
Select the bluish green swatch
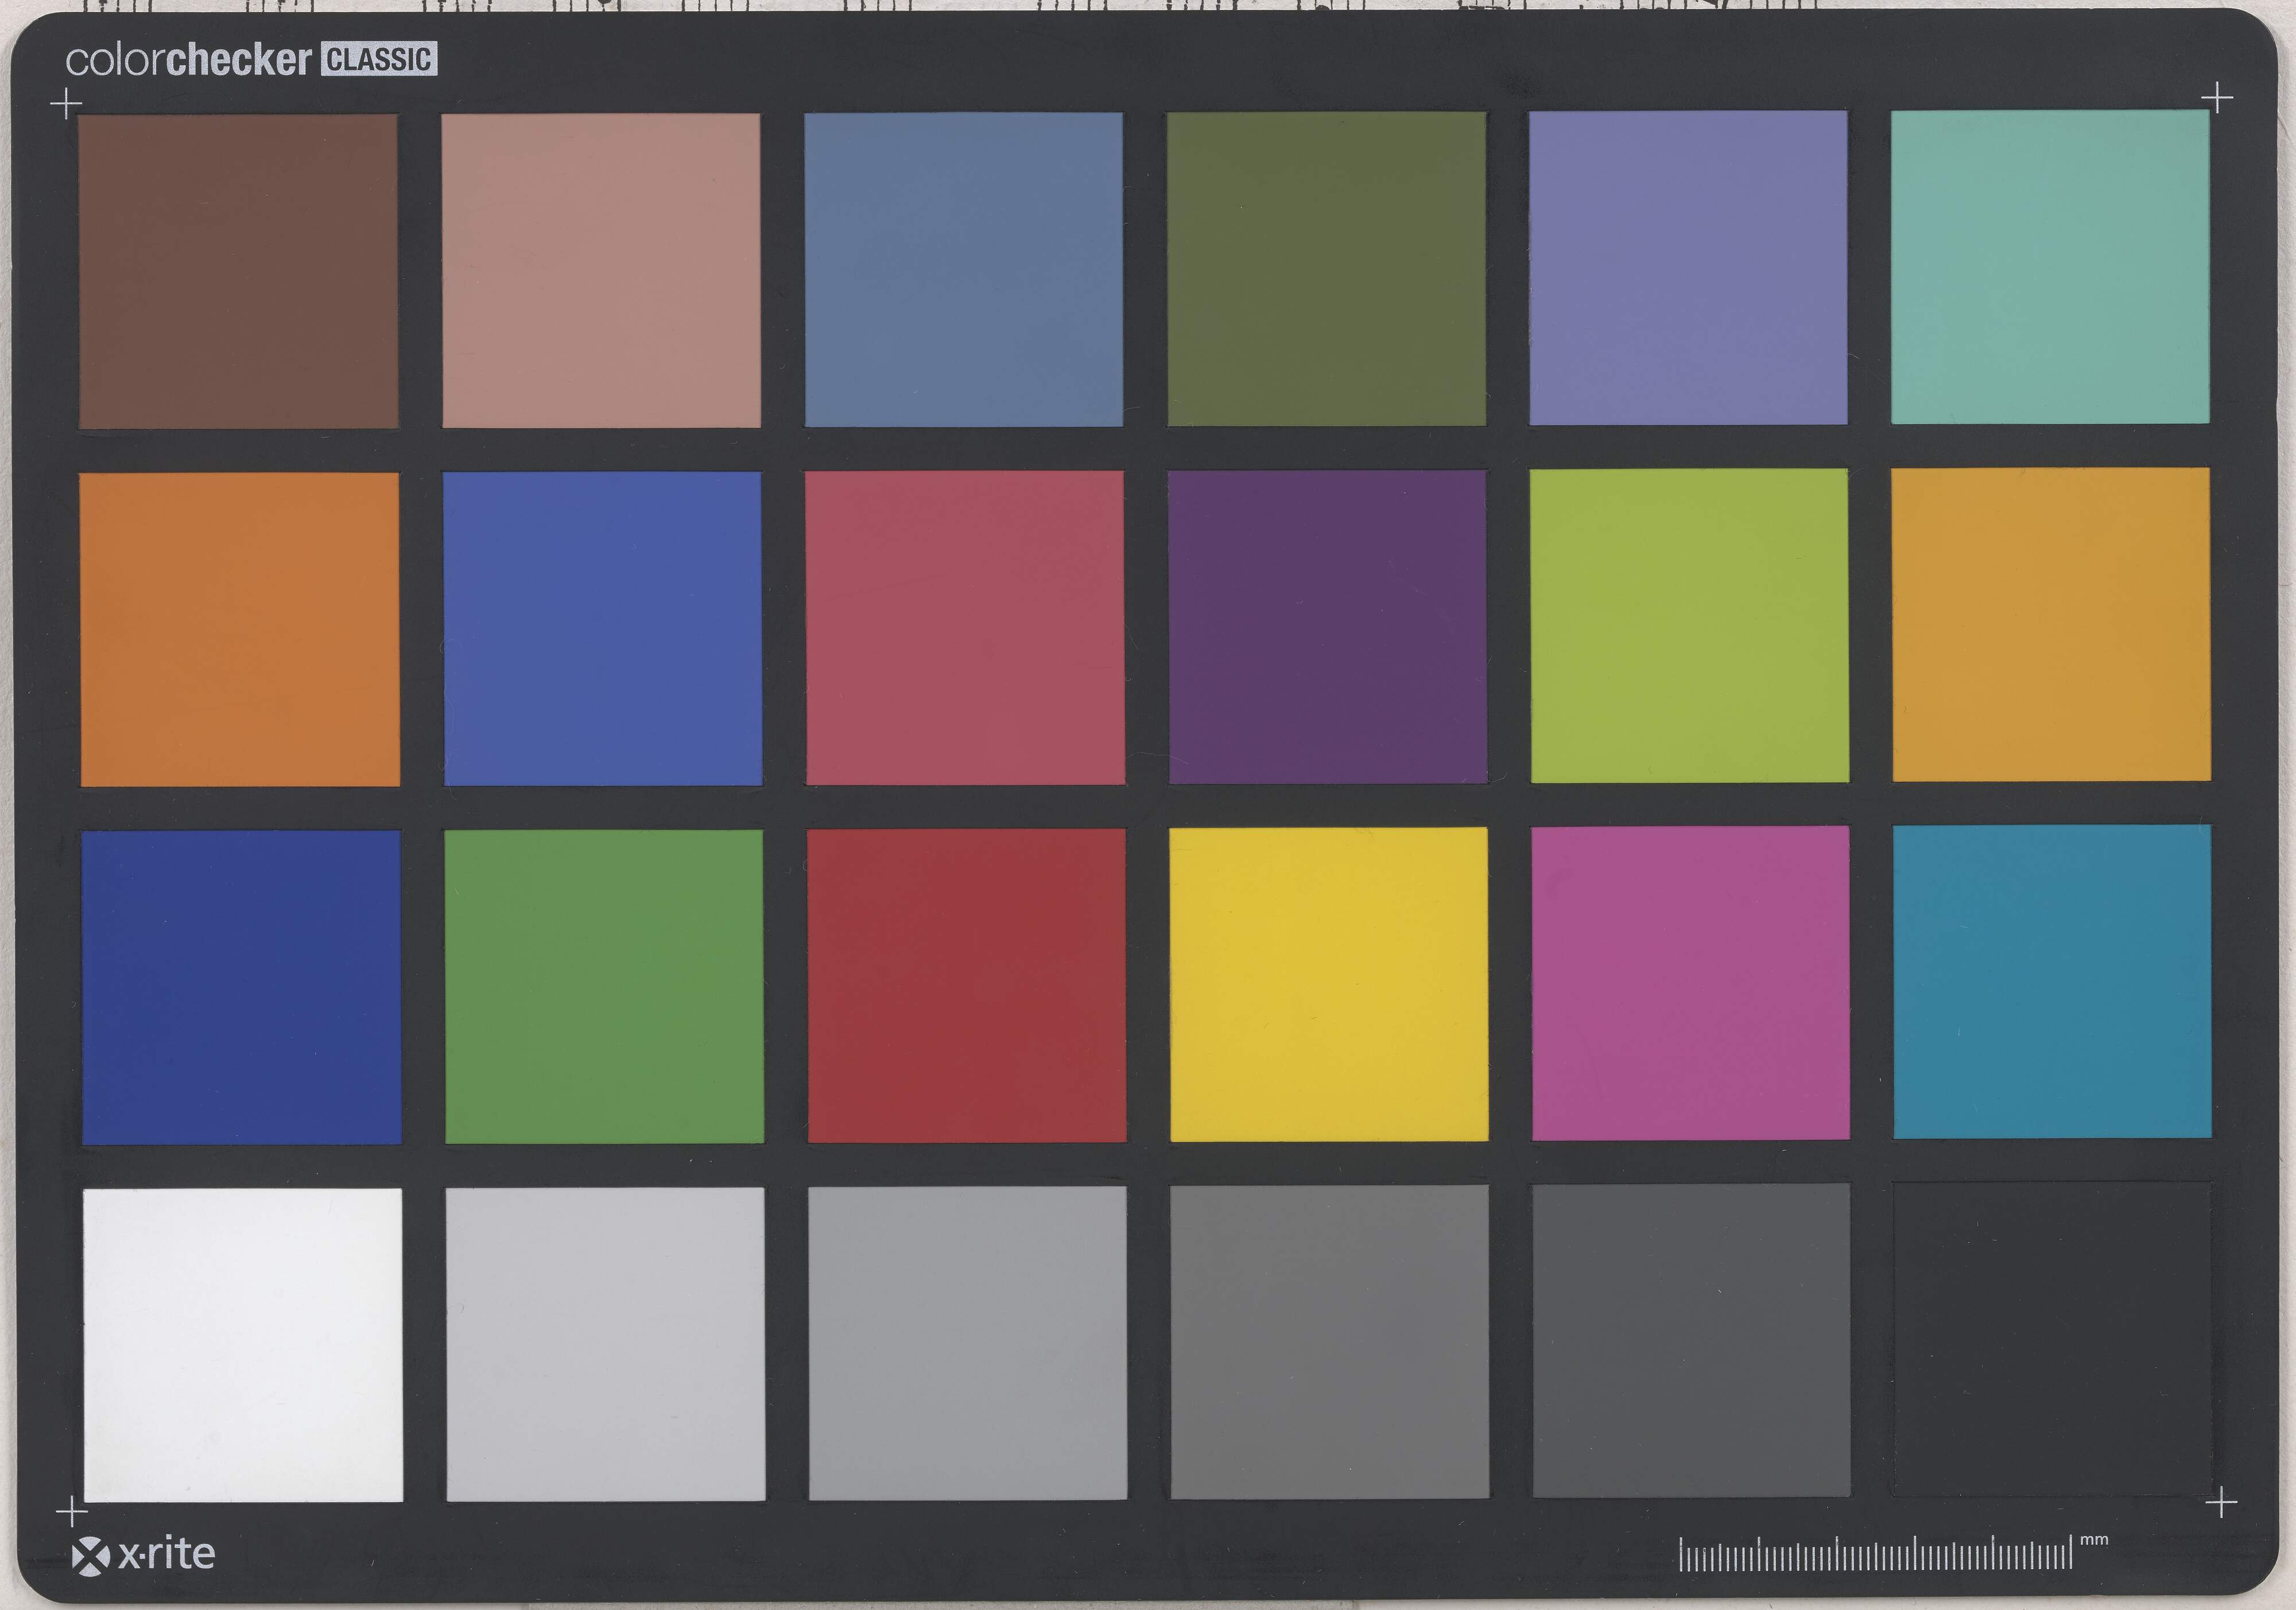tap(2050, 267)
